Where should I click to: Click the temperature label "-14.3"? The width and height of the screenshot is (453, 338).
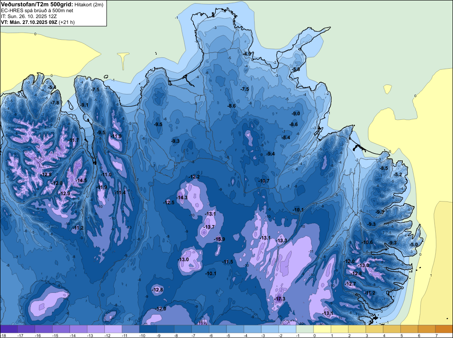tap(182, 197)
